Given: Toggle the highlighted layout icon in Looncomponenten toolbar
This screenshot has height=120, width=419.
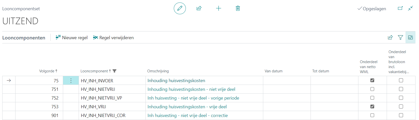Looking at the screenshot, I should point(410,38).
